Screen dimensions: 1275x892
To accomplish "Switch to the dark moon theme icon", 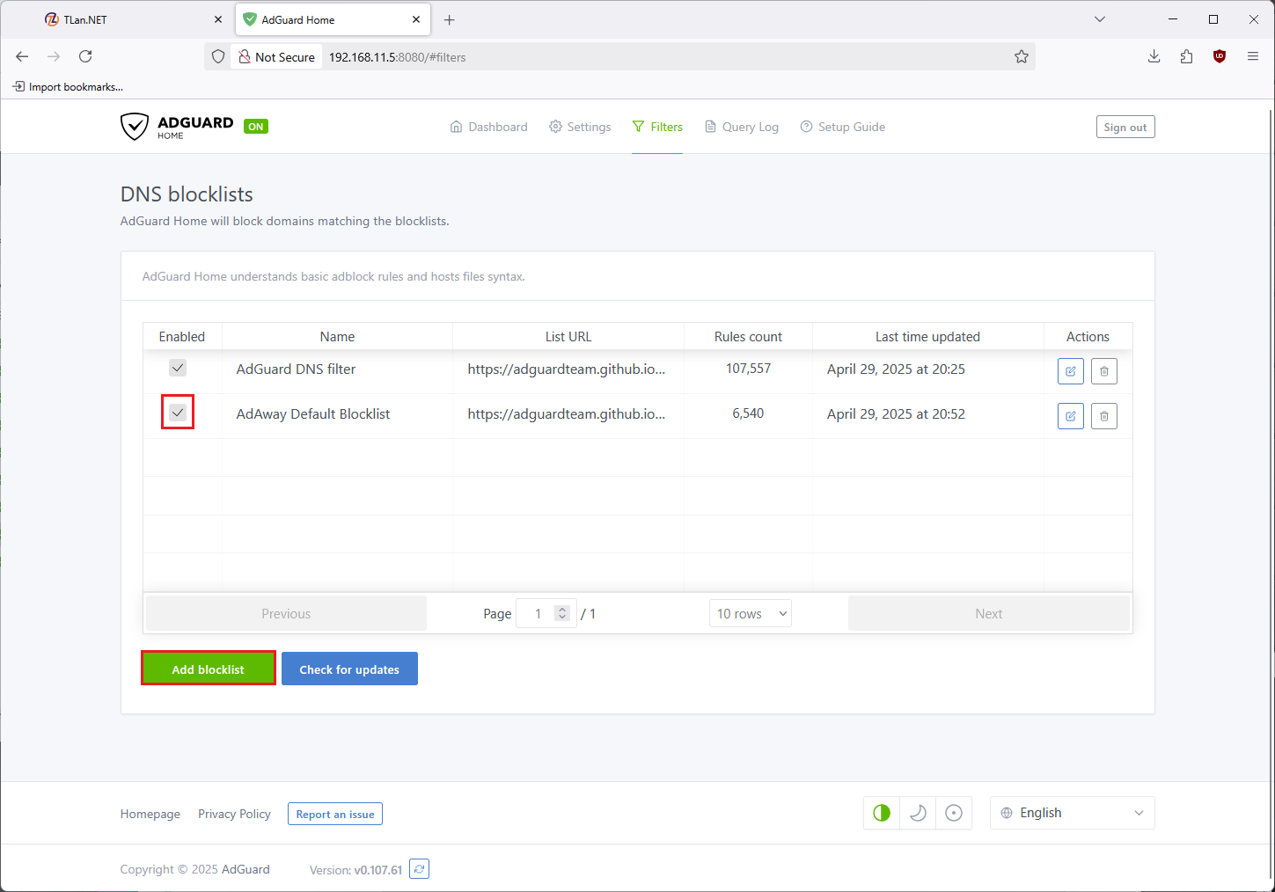I will click(x=918, y=813).
